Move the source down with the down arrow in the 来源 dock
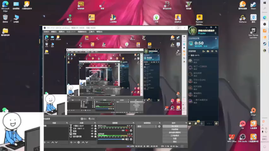 coord(87,142)
